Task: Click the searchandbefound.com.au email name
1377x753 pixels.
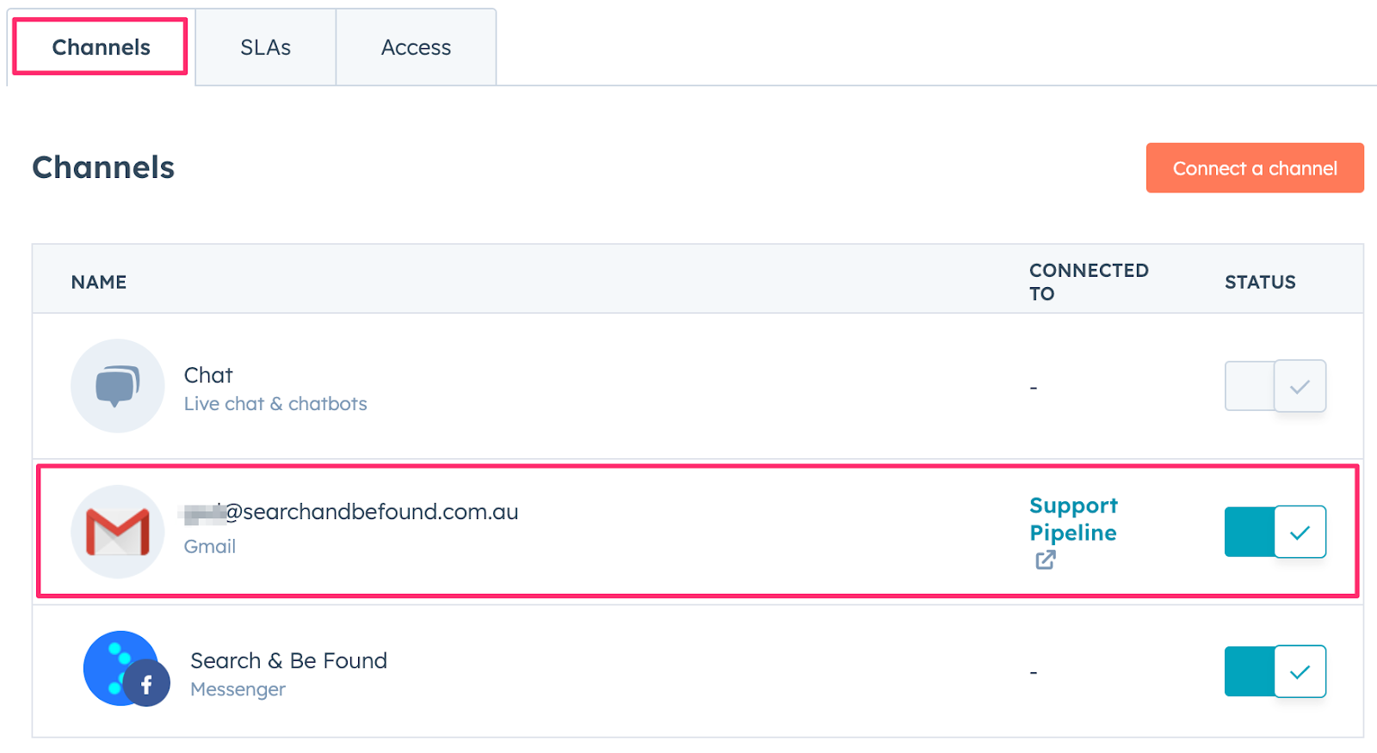Action: 370,512
